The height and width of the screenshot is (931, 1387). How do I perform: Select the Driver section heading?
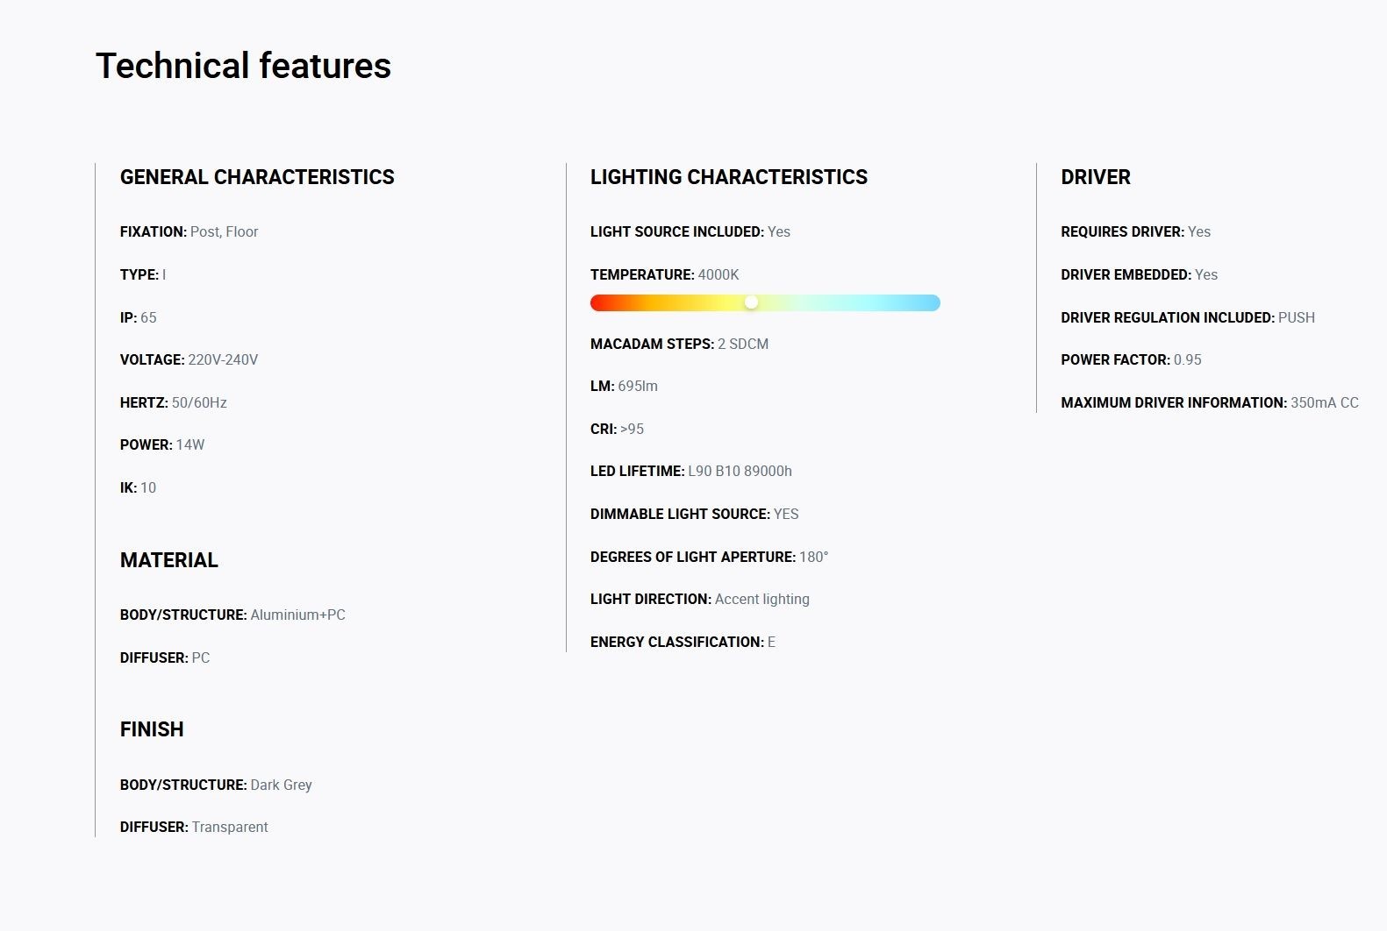click(x=1096, y=177)
